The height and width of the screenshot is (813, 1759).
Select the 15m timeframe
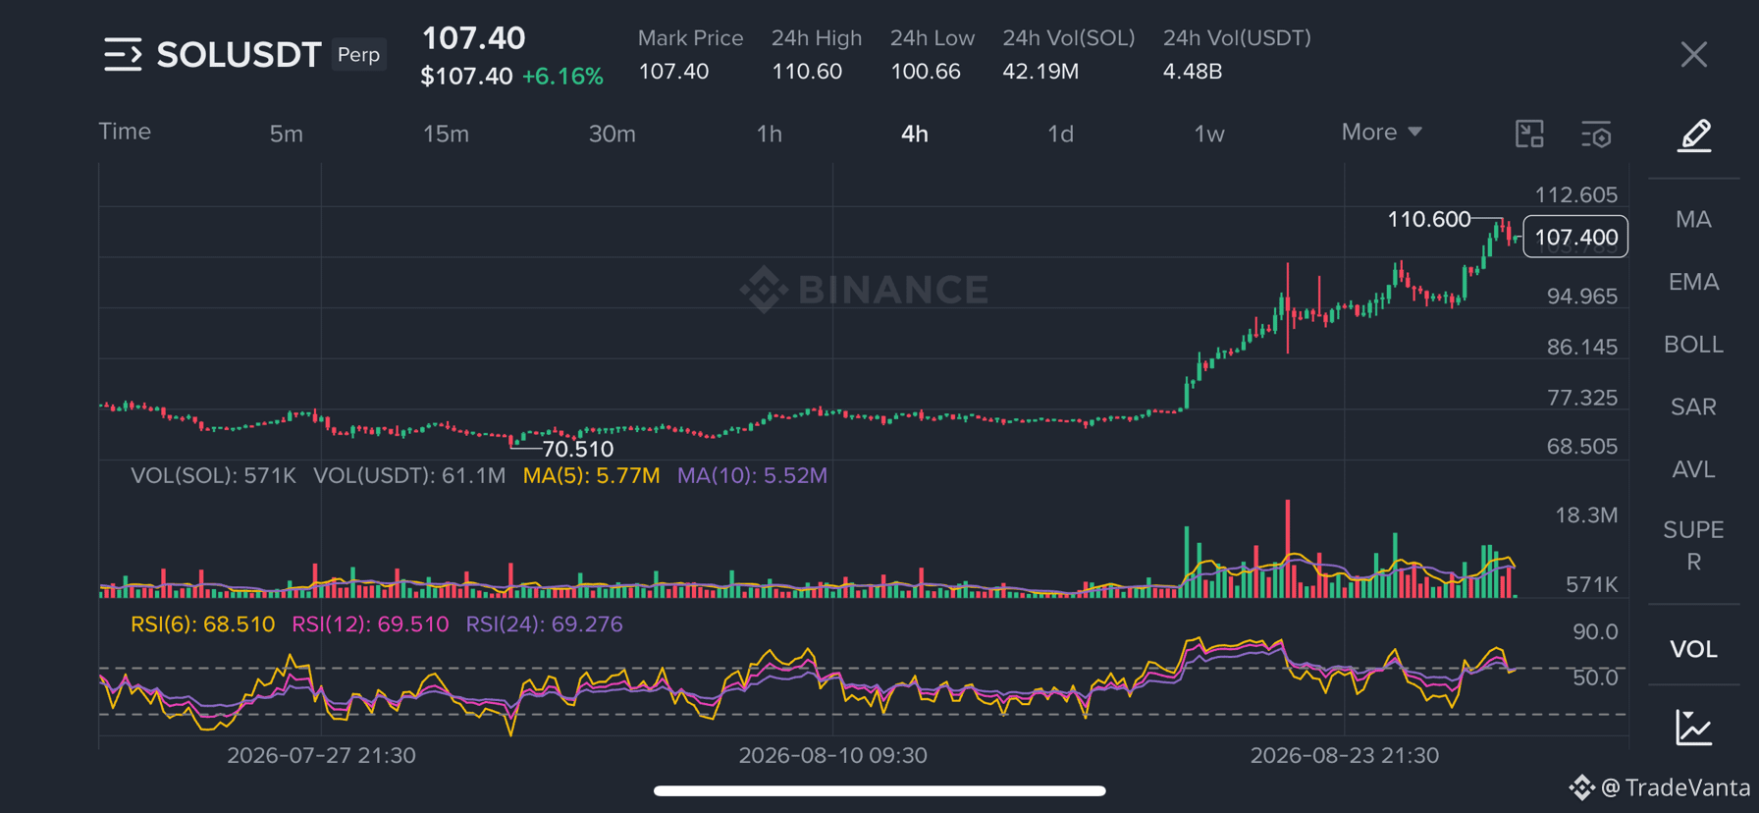[x=446, y=134]
